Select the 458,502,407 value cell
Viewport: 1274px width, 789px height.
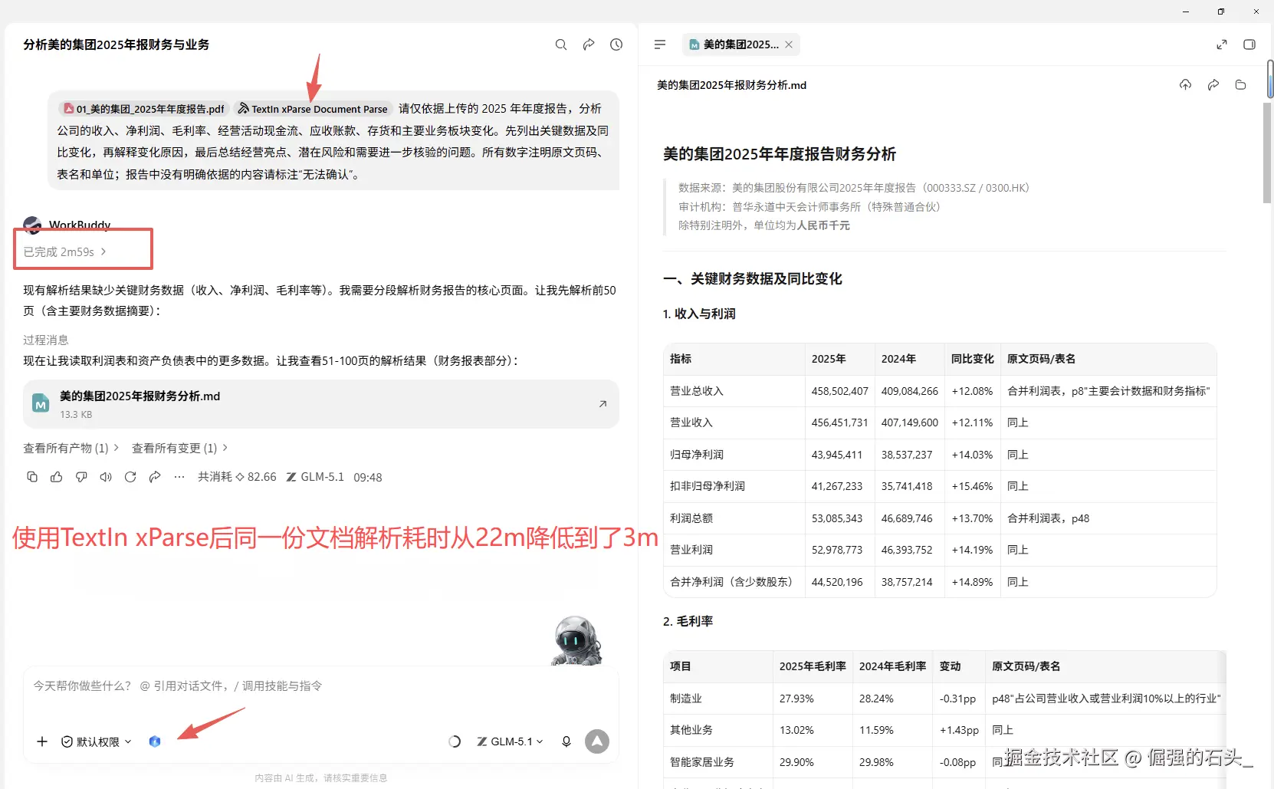tap(839, 391)
